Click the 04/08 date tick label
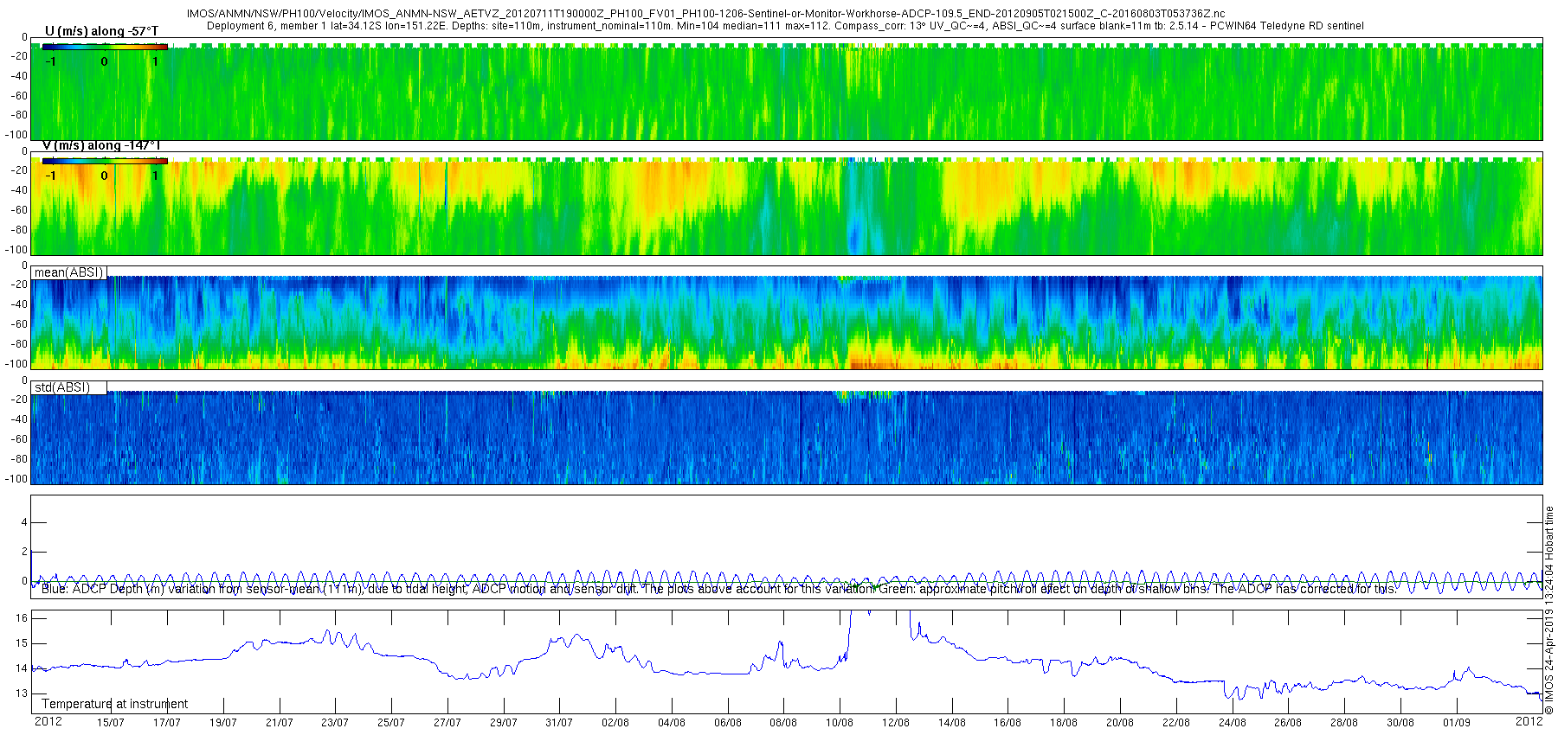 point(672,723)
